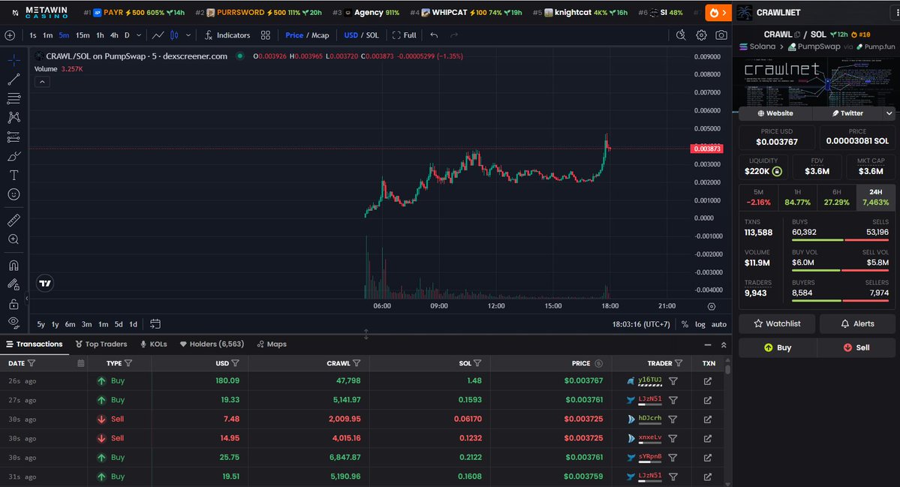Toggle percentage scale mode
Screen dimensions: 900x487
(685, 324)
